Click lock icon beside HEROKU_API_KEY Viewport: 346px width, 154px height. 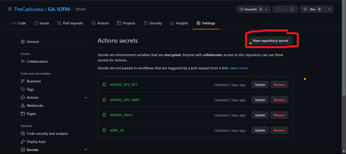[x=104, y=84]
